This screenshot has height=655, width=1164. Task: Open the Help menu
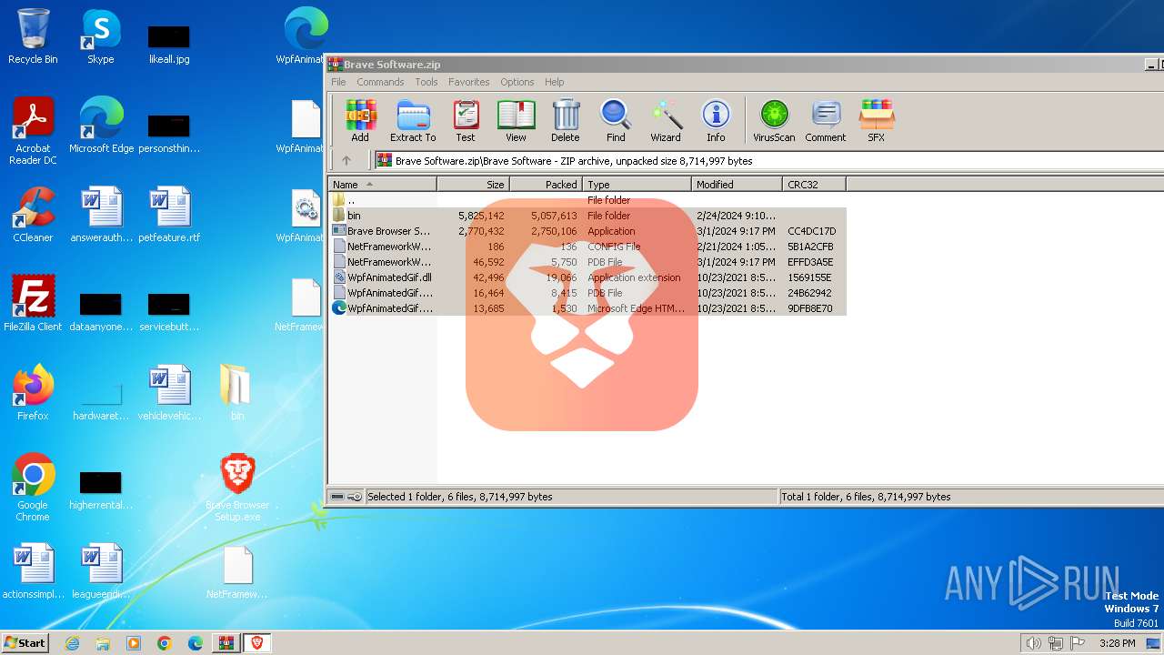[x=555, y=82]
